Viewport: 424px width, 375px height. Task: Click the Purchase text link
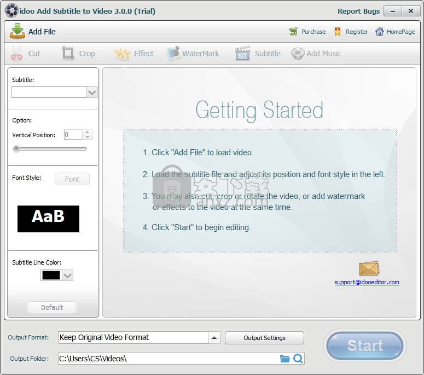pos(313,32)
